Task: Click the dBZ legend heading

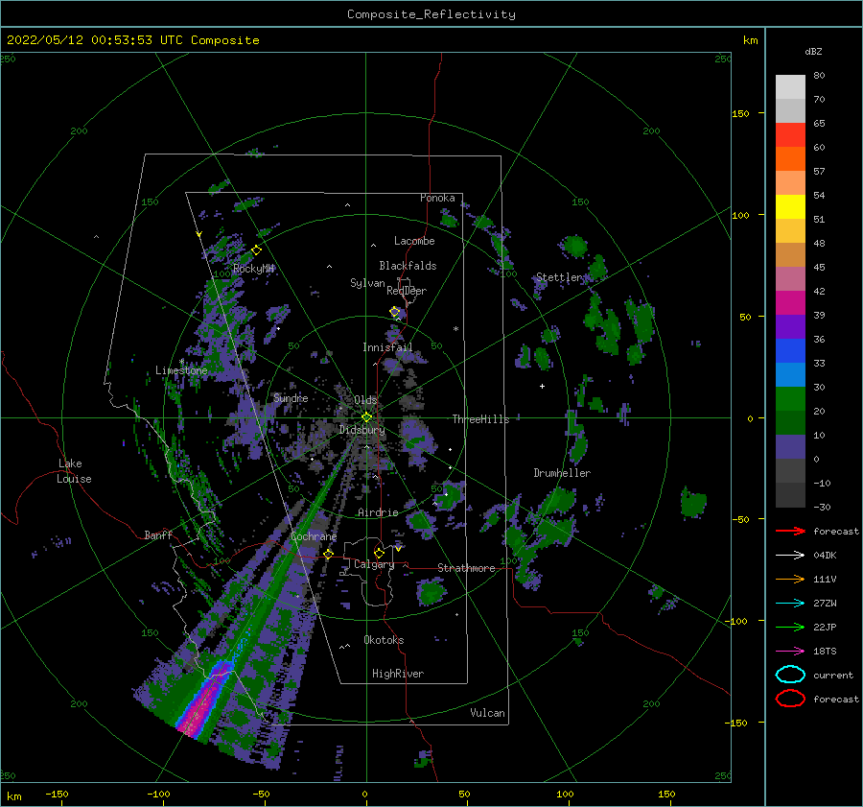Action: click(813, 51)
